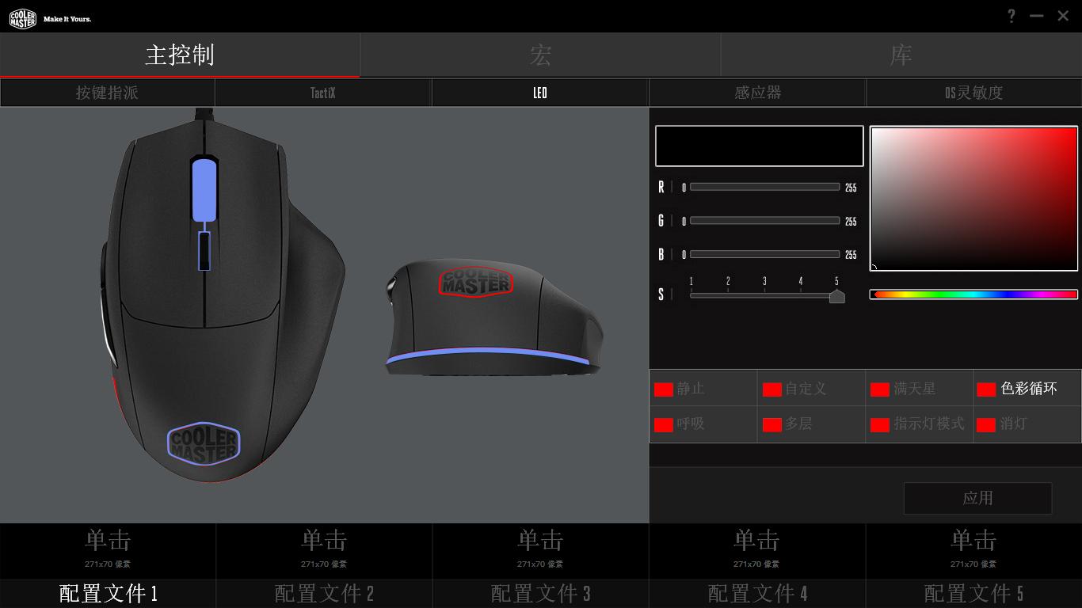Select 配置文件 5 profile
The height and width of the screenshot is (608, 1082).
[973, 594]
